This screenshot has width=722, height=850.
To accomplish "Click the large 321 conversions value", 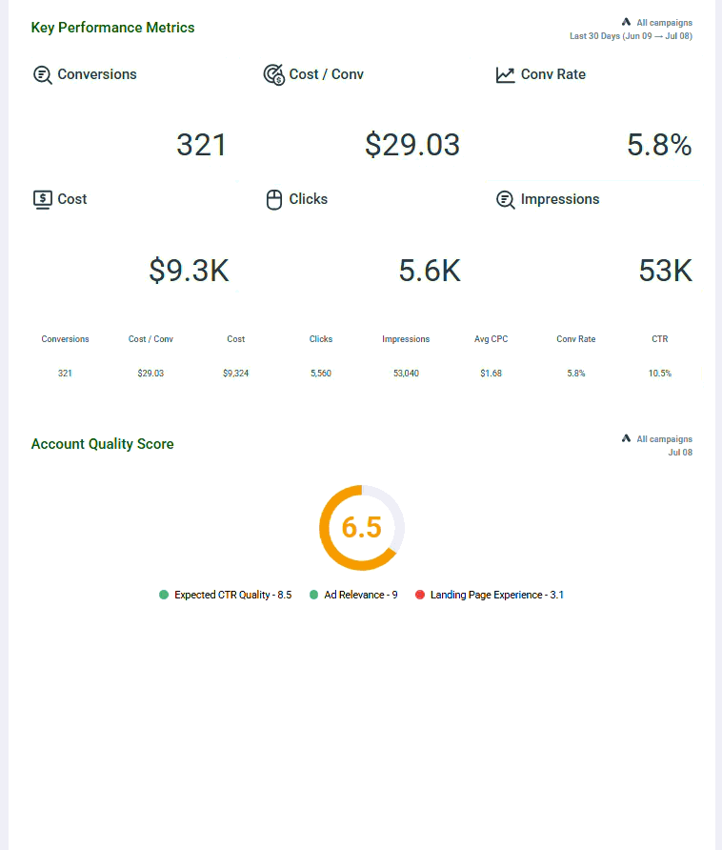I will coord(201,145).
